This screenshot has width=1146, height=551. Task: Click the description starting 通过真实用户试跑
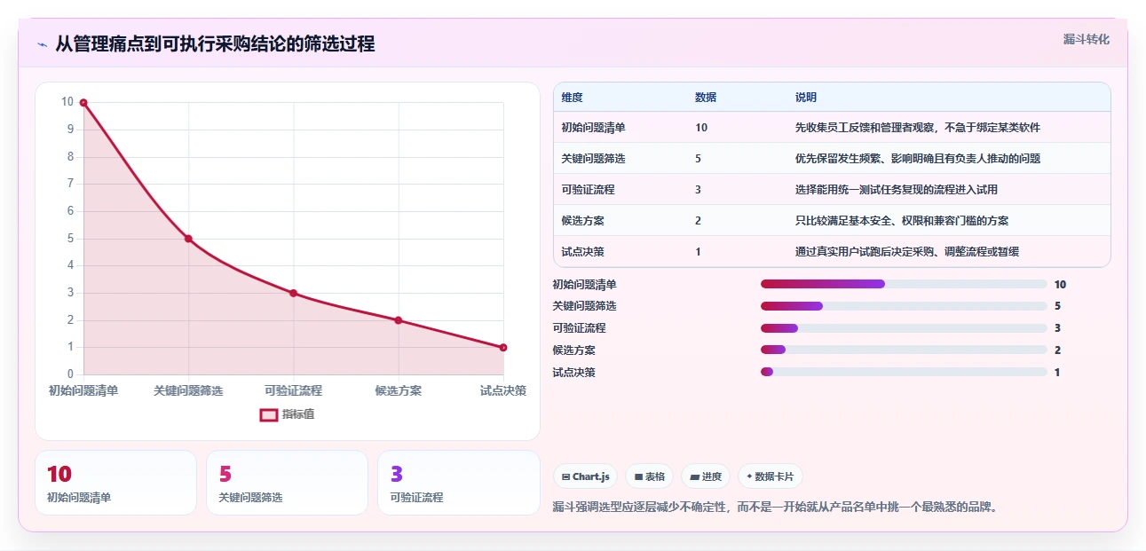point(907,252)
